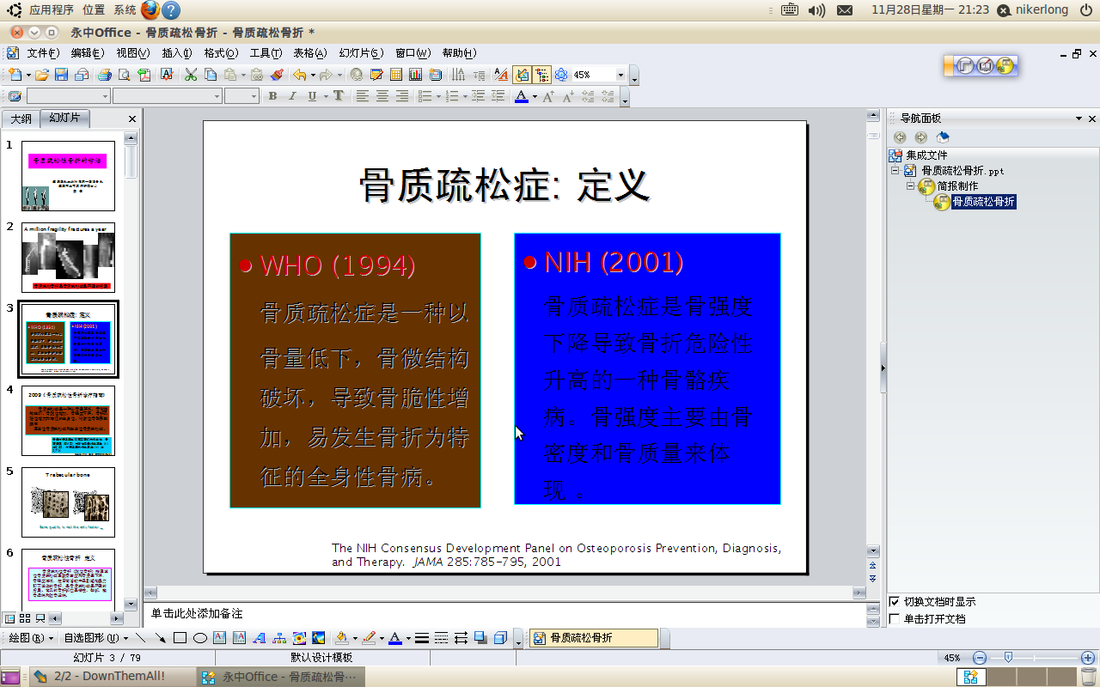Click the zoom slider handle in the status bar
Image resolution: width=1100 pixels, height=687 pixels.
tap(1008, 658)
